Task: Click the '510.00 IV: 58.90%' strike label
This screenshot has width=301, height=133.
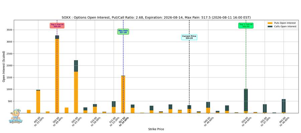Action: coord(95,121)
